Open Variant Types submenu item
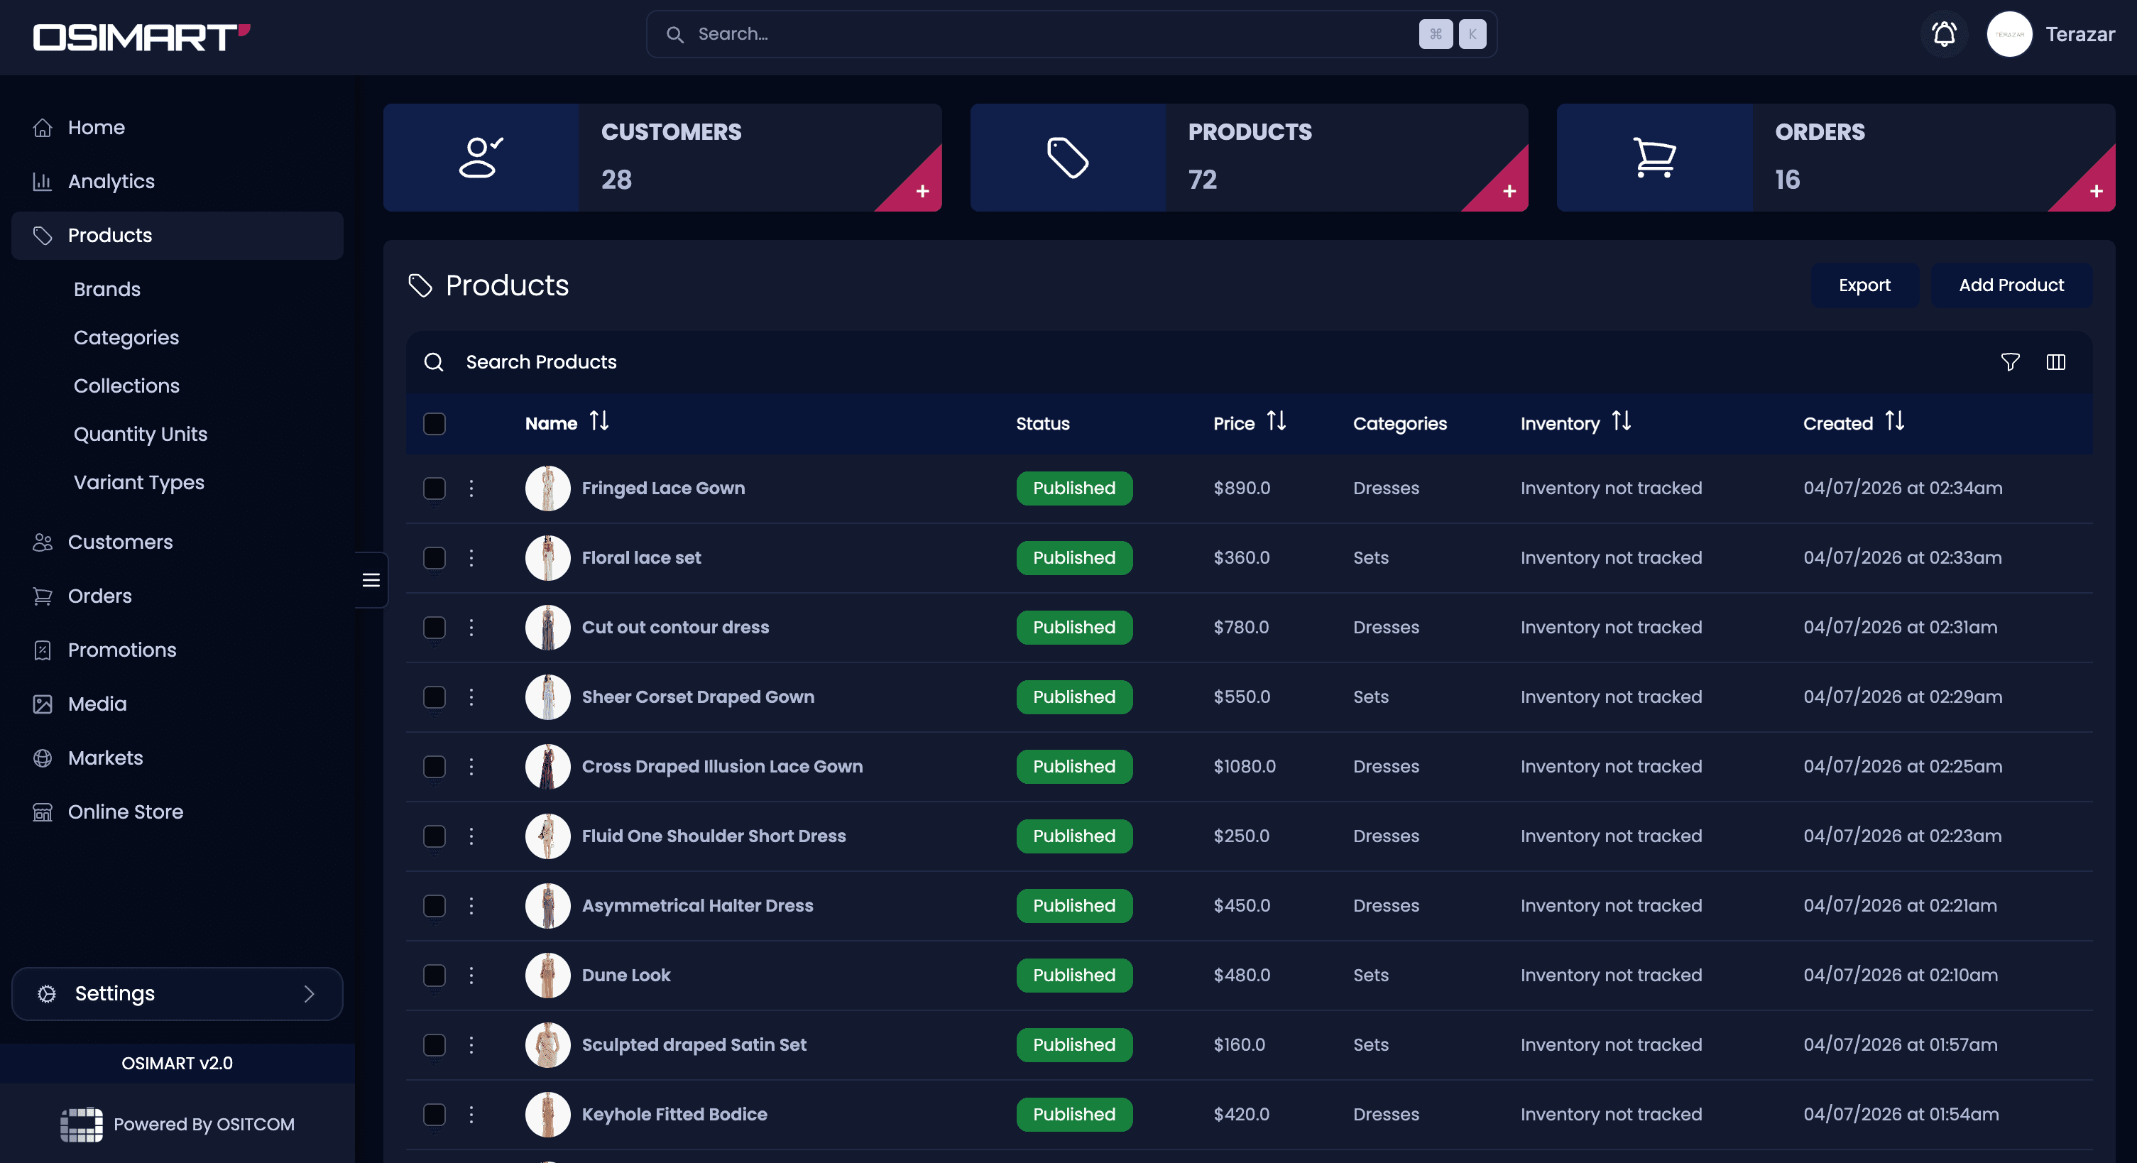Viewport: 2137px width, 1163px height. (138, 482)
